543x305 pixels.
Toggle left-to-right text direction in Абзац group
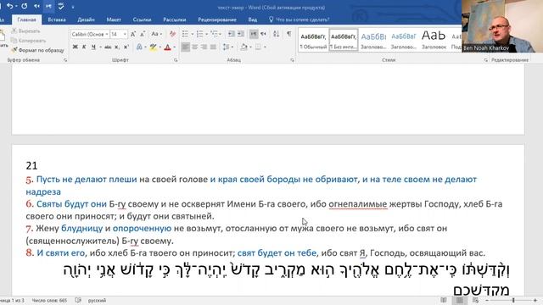click(254, 34)
